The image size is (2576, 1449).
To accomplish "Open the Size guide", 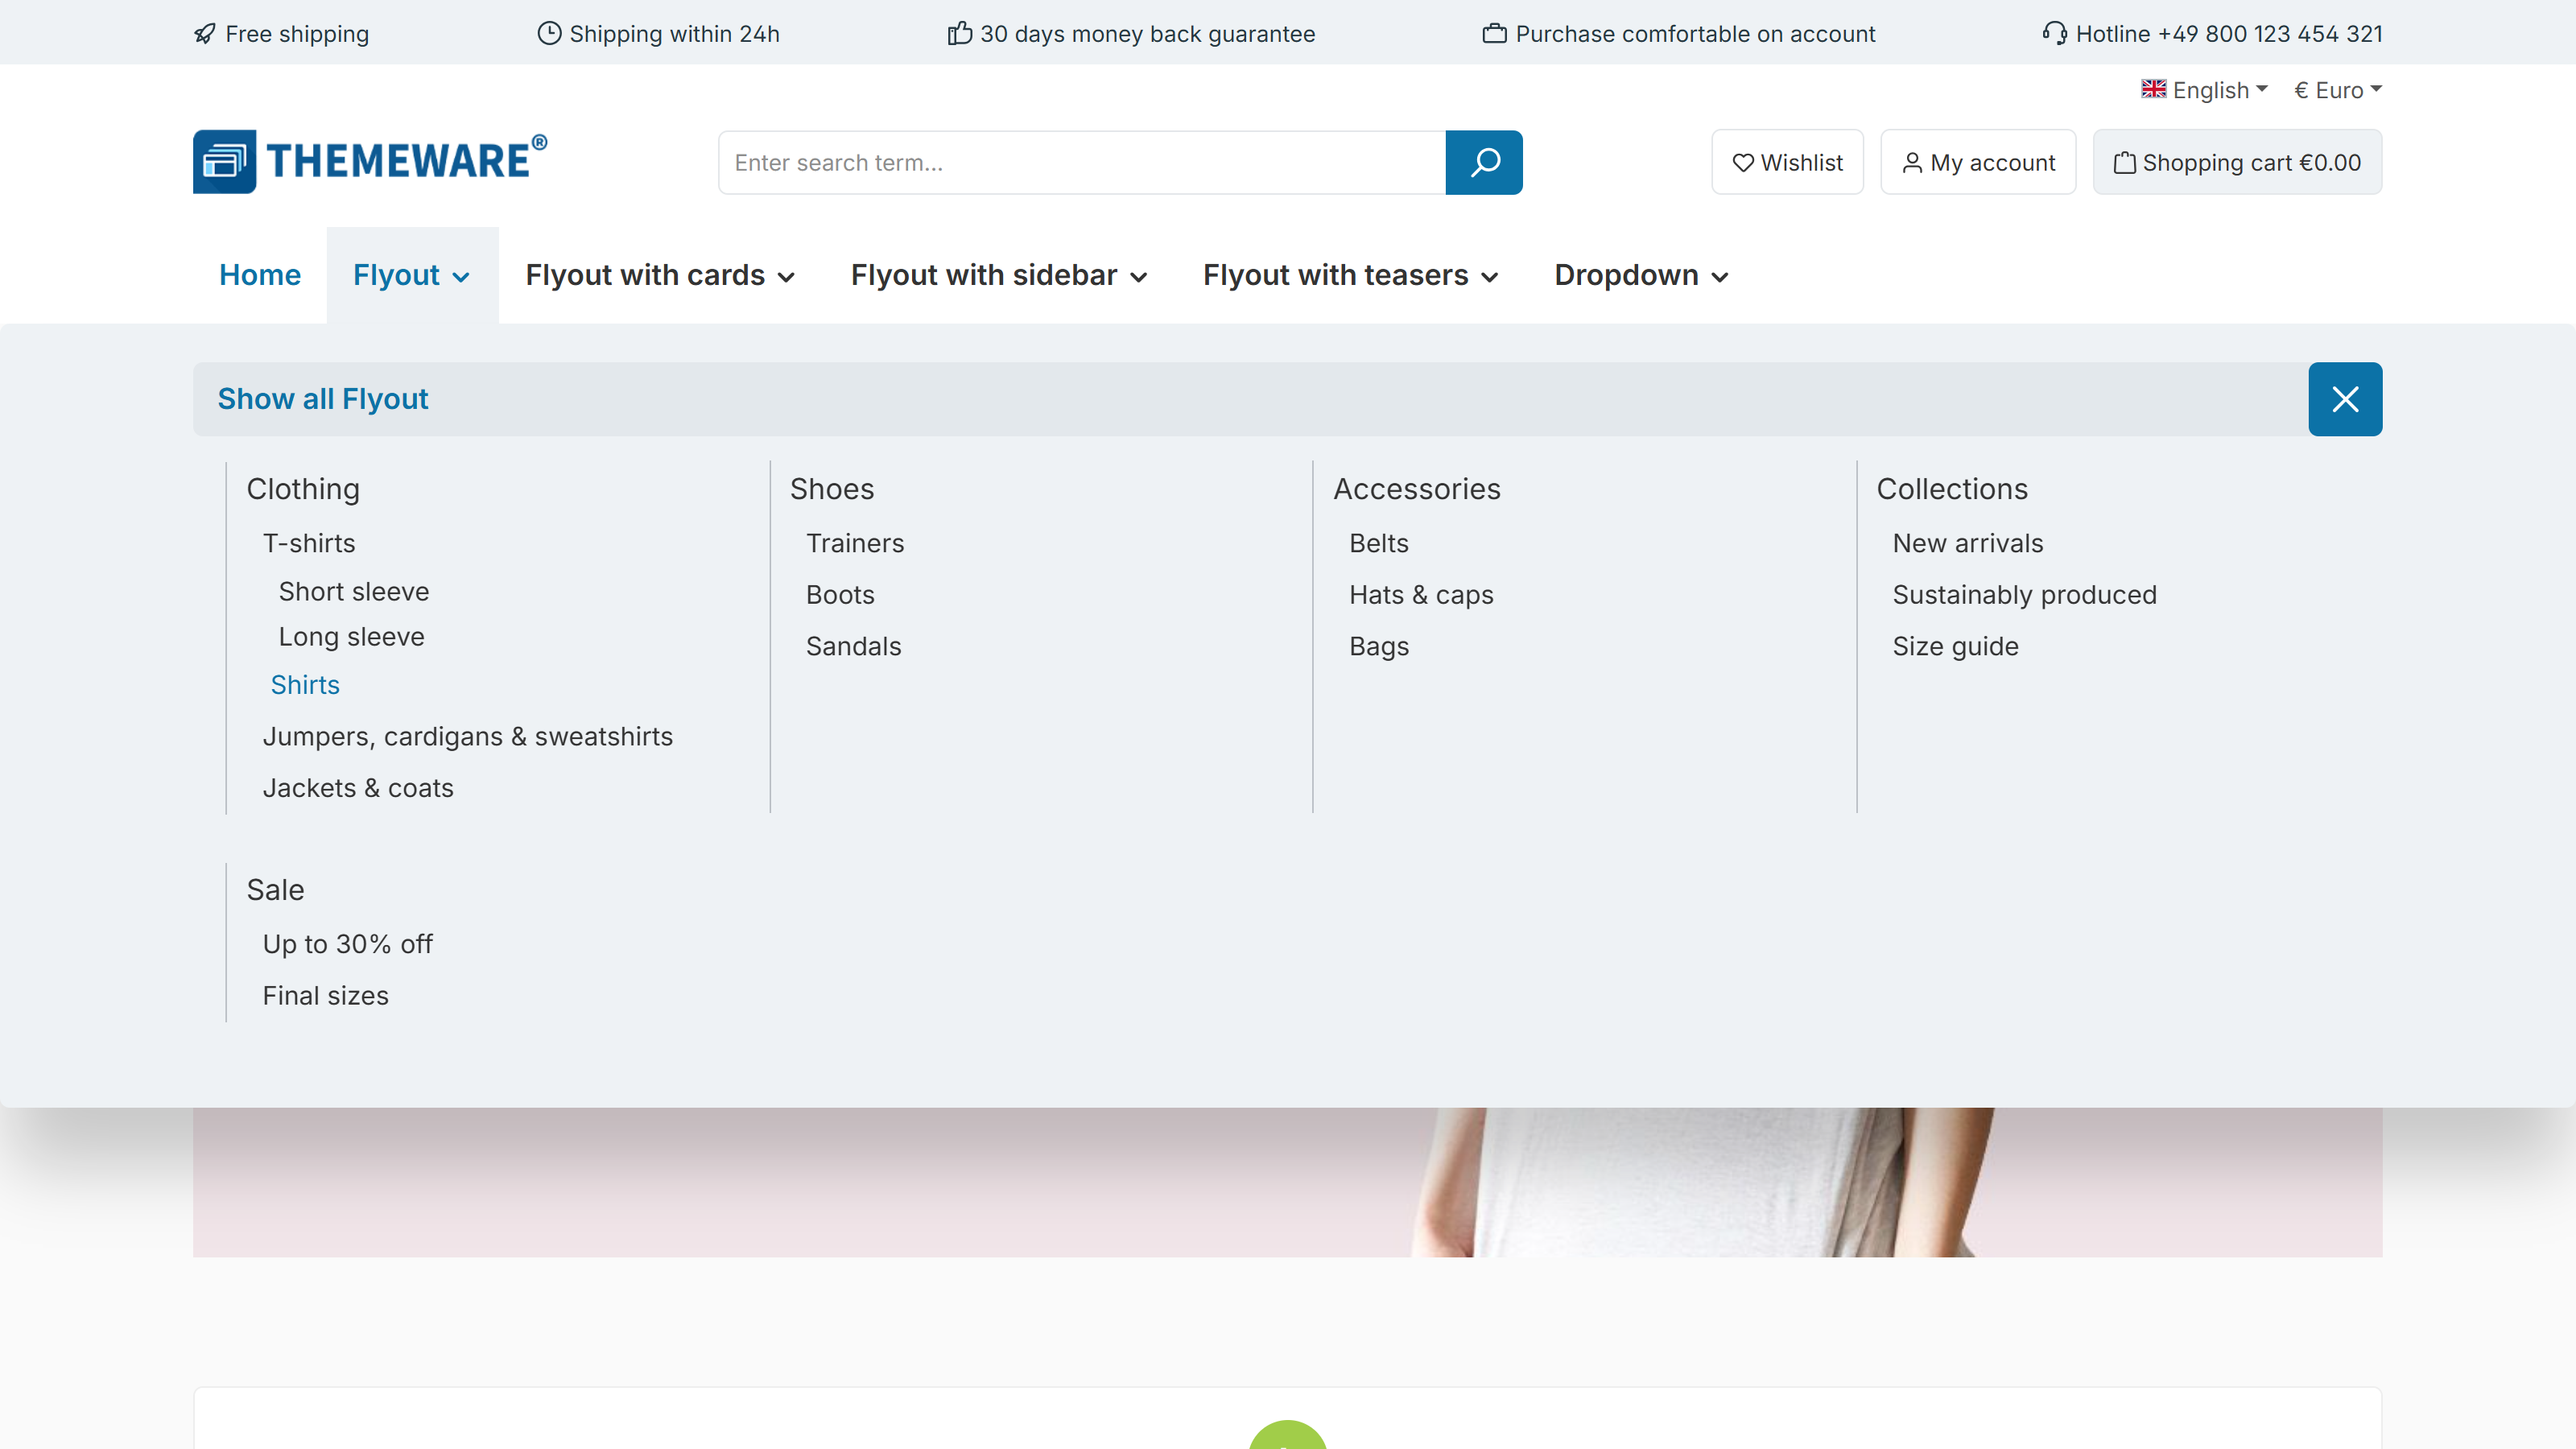I will click(x=1956, y=647).
